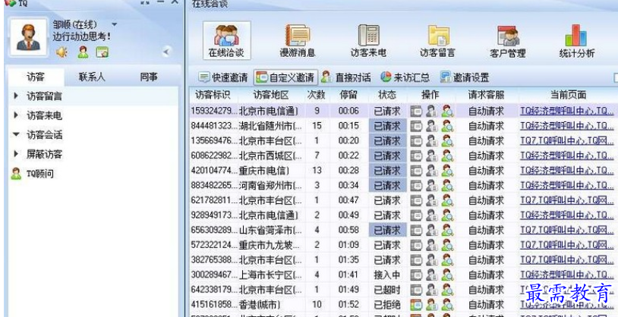Select the 香港(城市) region cell
The image size is (618, 317).
260,304
